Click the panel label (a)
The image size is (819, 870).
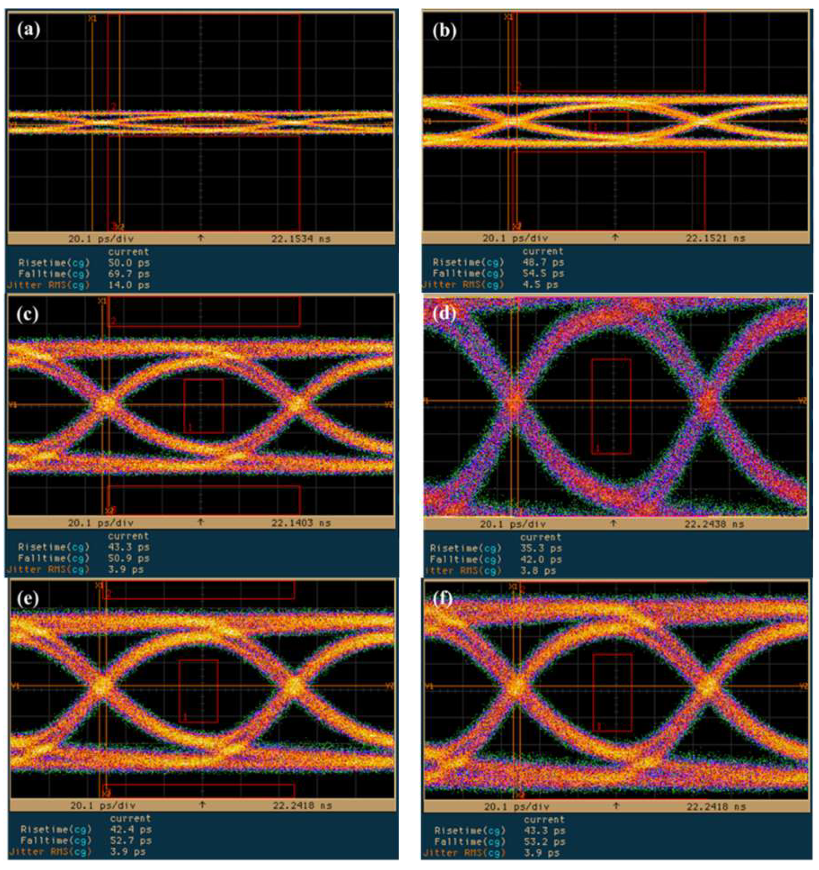click(x=29, y=30)
